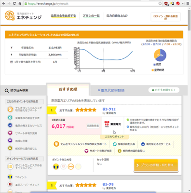
Task: Click the orange Ponta point icon
Action: (x=71, y=166)
